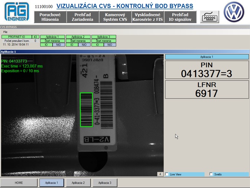Click NIO indicator of Aplikácia 1
Viewport: 250px width, 188px height.
[59, 45]
